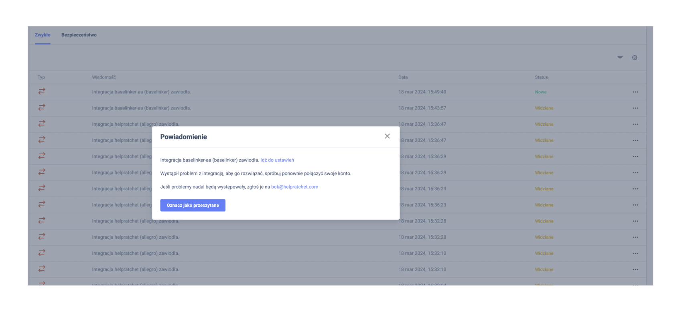The image size is (698, 323).
Task: Click the integration icon on the second 15:32:28 row
Action: tap(42, 237)
